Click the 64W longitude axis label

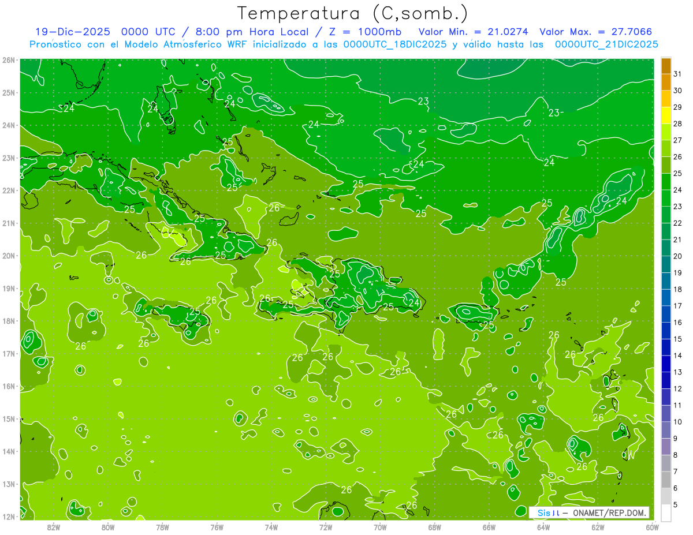pyautogui.click(x=543, y=527)
